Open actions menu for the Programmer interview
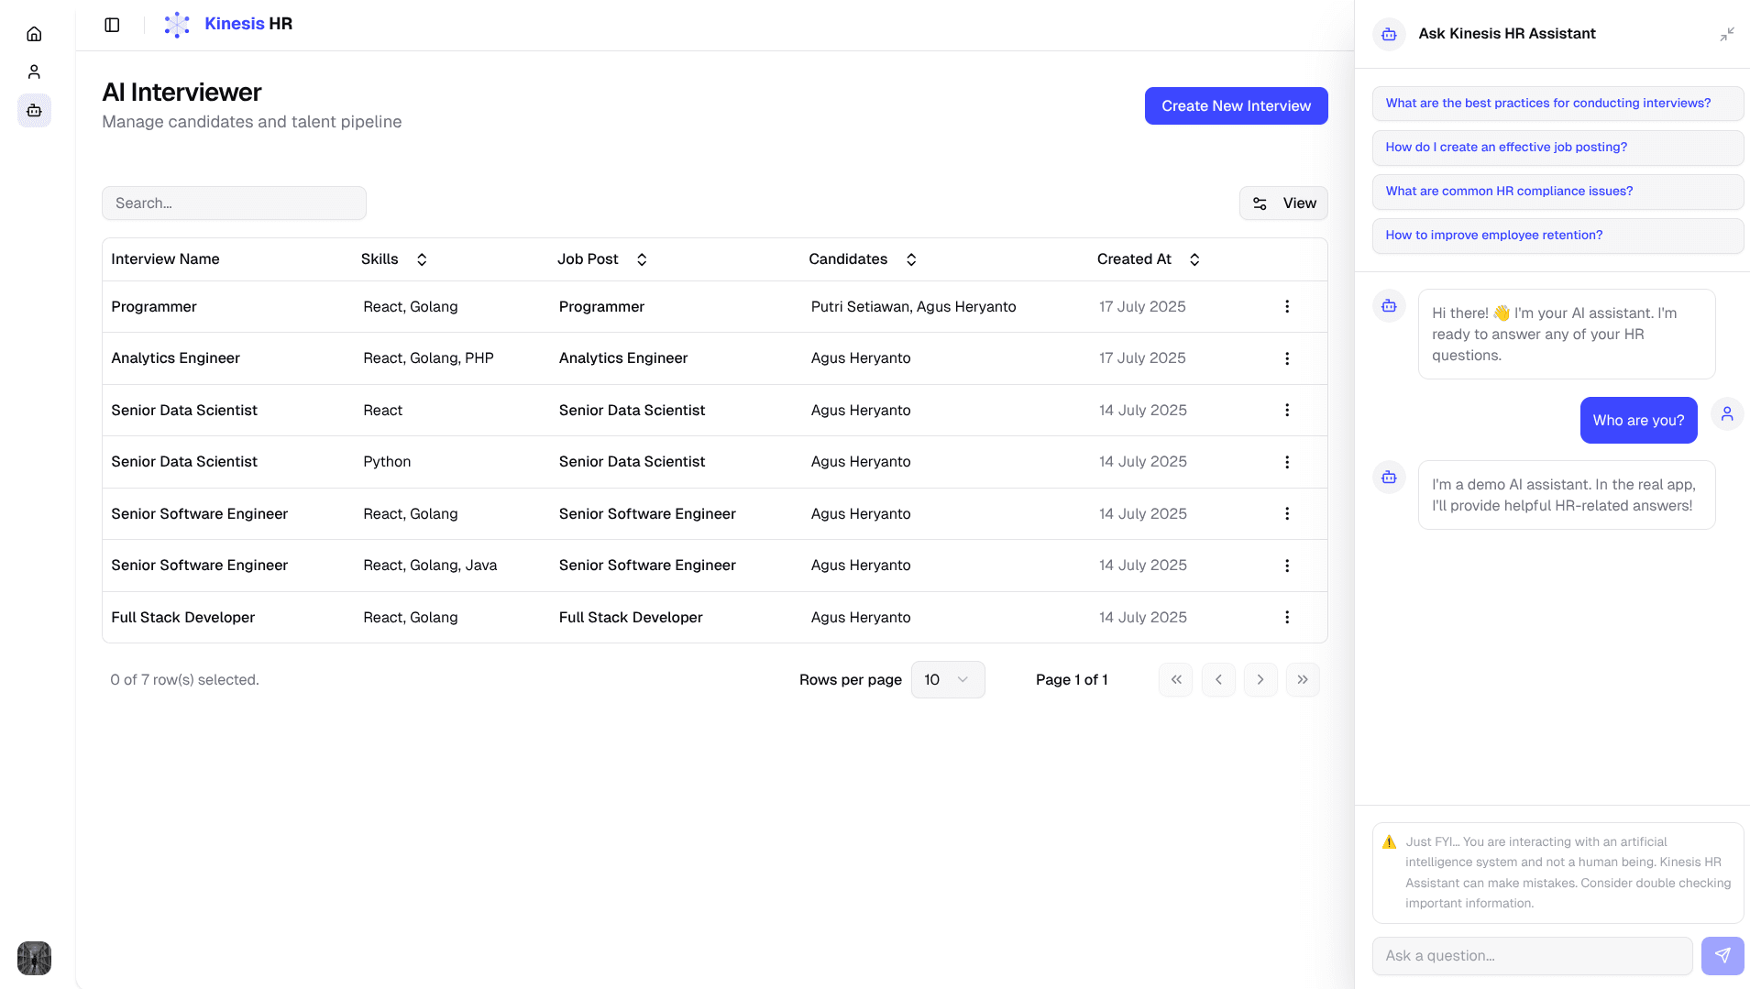The width and height of the screenshot is (1750, 989). pyautogui.click(x=1287, y=307)
